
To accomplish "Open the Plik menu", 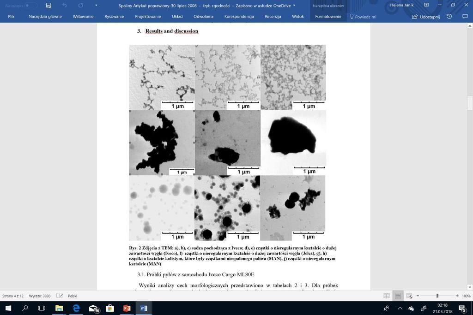I will (11, 17).
